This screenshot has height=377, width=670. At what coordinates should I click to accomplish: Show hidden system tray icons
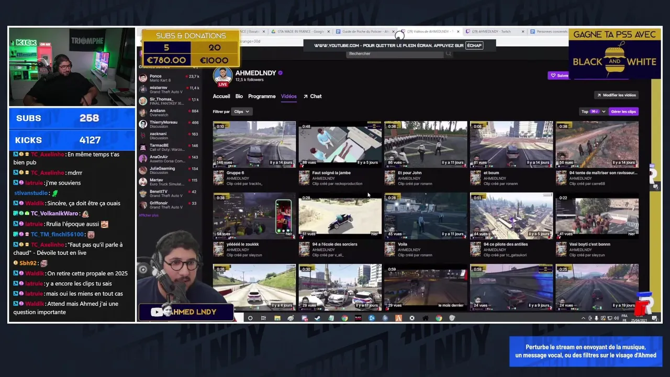pyautogui.click(x=583, y=318)
